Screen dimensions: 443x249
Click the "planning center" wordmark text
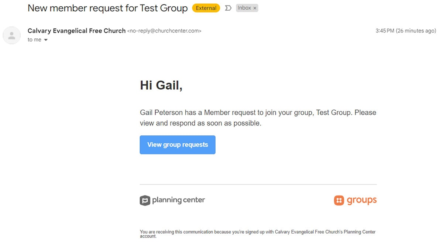pos(178,200)
